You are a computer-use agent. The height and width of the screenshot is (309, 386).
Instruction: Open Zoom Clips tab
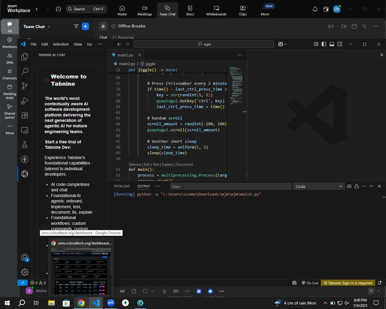(243, 10)
